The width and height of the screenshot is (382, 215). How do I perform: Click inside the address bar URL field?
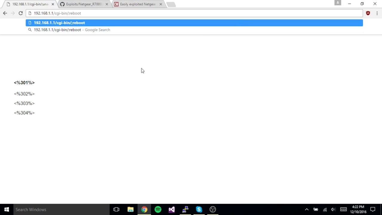[194, 13]
